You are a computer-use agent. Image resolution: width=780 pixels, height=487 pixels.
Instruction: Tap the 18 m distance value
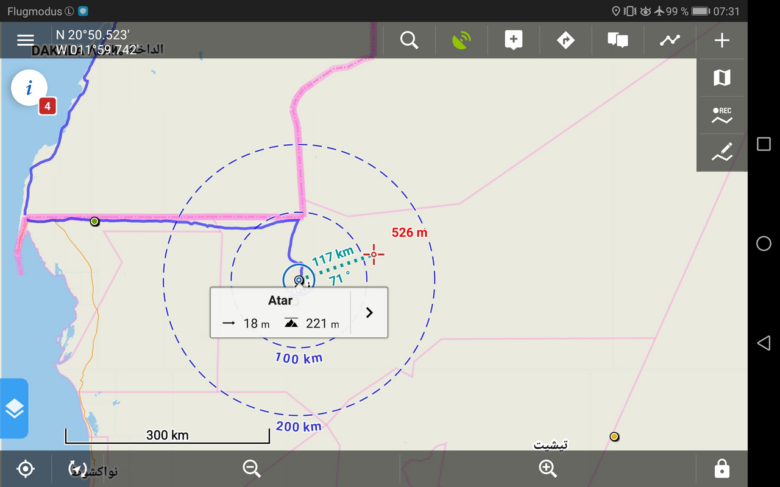257,324
